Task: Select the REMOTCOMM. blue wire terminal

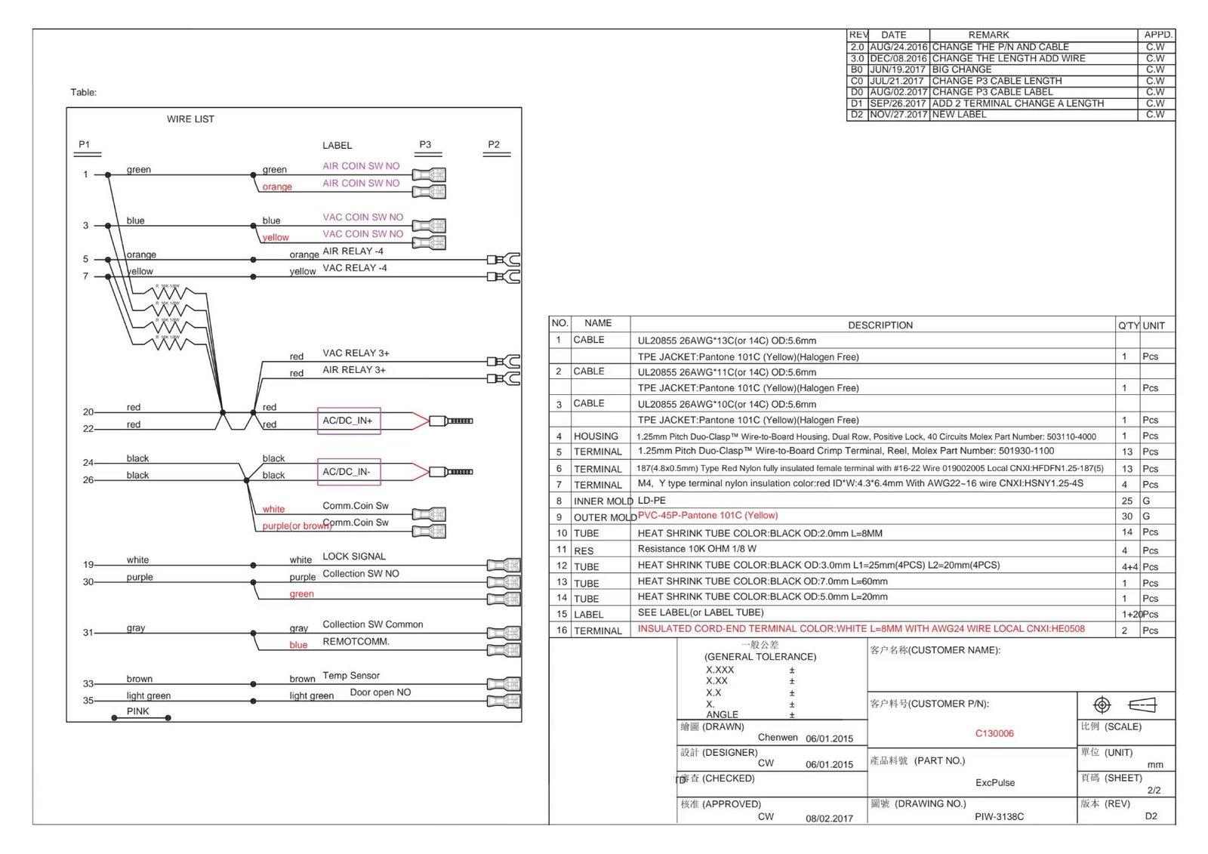Action: [504, 649]
